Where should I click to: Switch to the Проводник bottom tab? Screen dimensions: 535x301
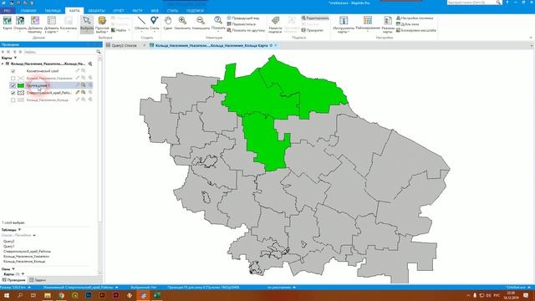13,280
